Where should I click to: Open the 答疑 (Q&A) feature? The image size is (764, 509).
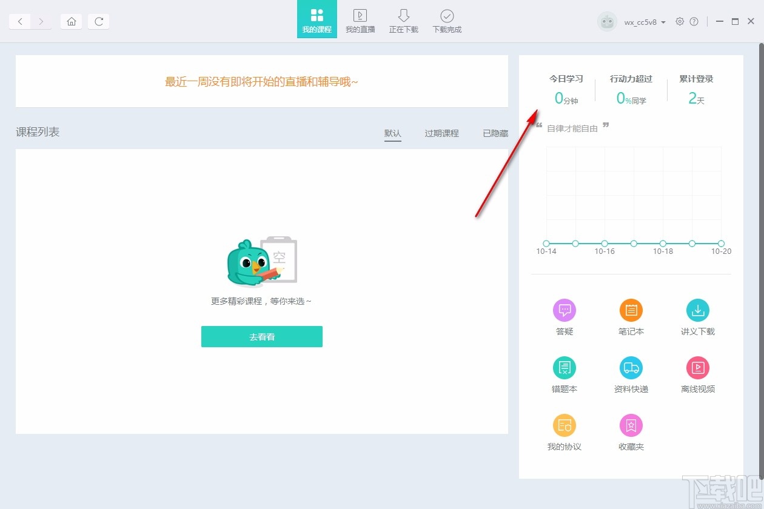(x=564, y=315)
